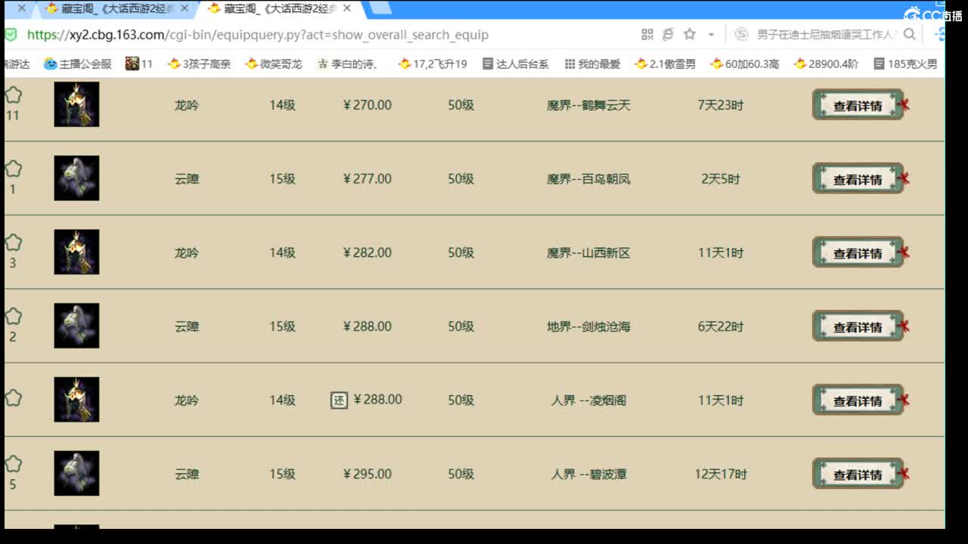The width and height of the screenshot is (968, 544).
Task: Open 龙吟 item image in 凌烟阁 row
Action: coord(76,400)
